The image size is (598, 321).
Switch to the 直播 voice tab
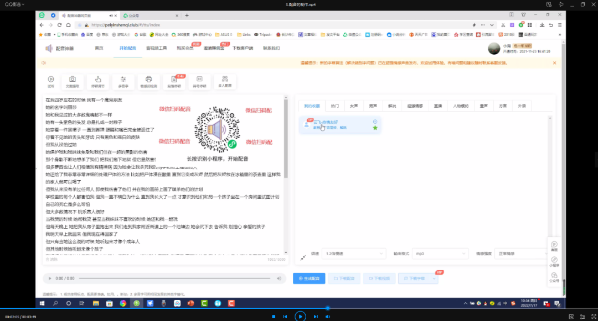[x=438, y=106]
